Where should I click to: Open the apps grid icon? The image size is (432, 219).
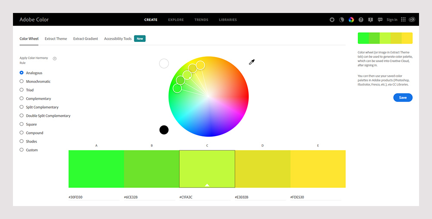403,19
